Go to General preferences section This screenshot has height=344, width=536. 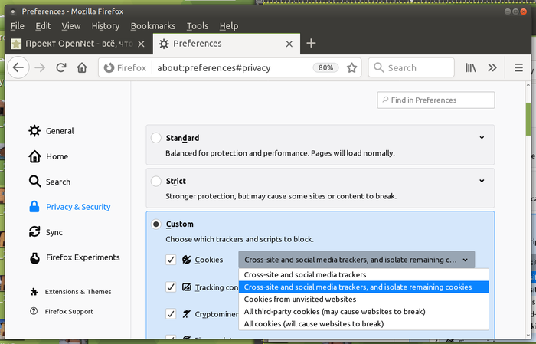(x=60, y=131)
